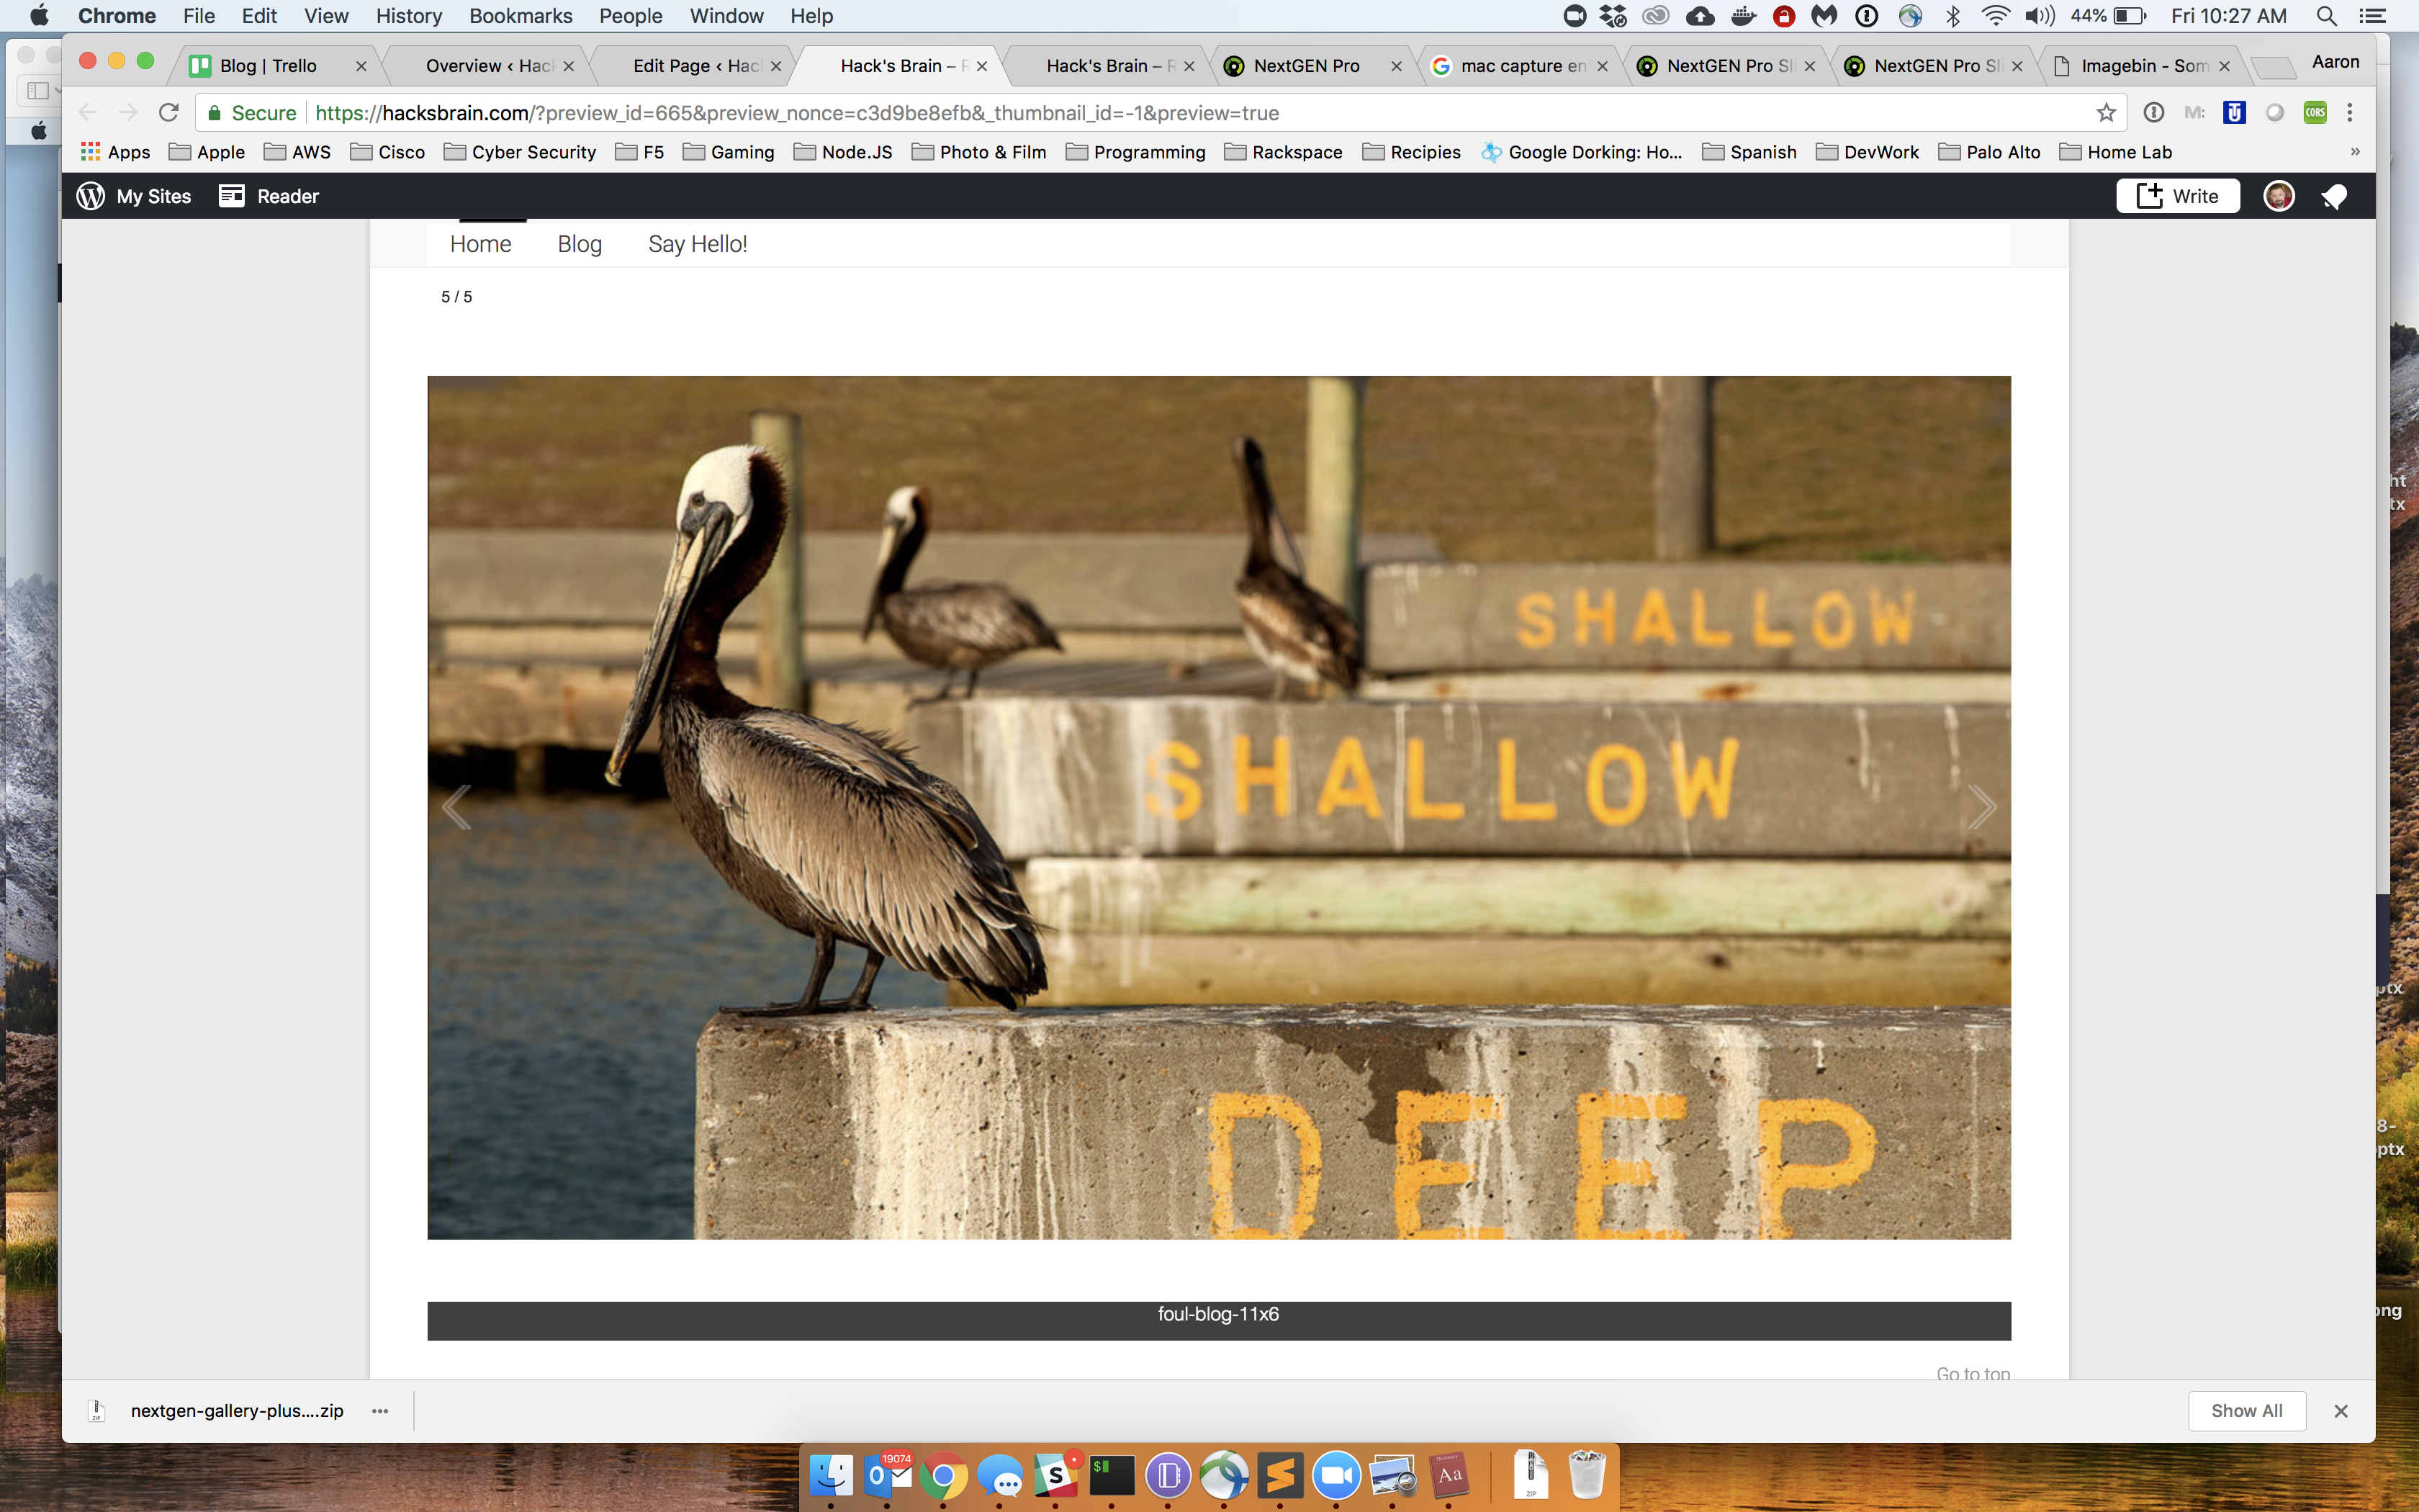Open Finder from the Dock

click(x=831, y=1475)
